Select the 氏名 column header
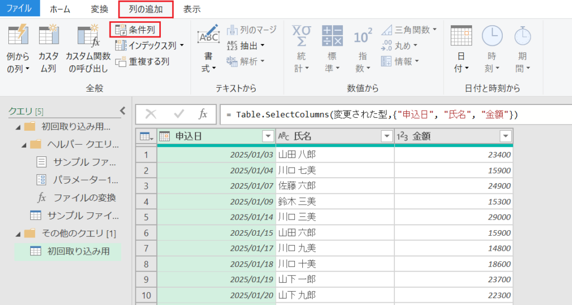The height and width of the screenshot is (305, 572). pos(335,136)
